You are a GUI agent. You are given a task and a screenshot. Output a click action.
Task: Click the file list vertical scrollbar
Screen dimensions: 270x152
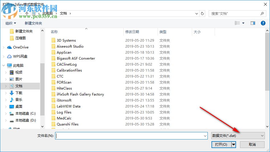(267, 62)
